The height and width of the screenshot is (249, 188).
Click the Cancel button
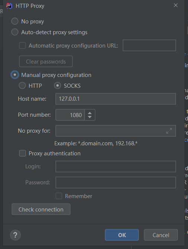pyautogui.click(x=161, y=235)
